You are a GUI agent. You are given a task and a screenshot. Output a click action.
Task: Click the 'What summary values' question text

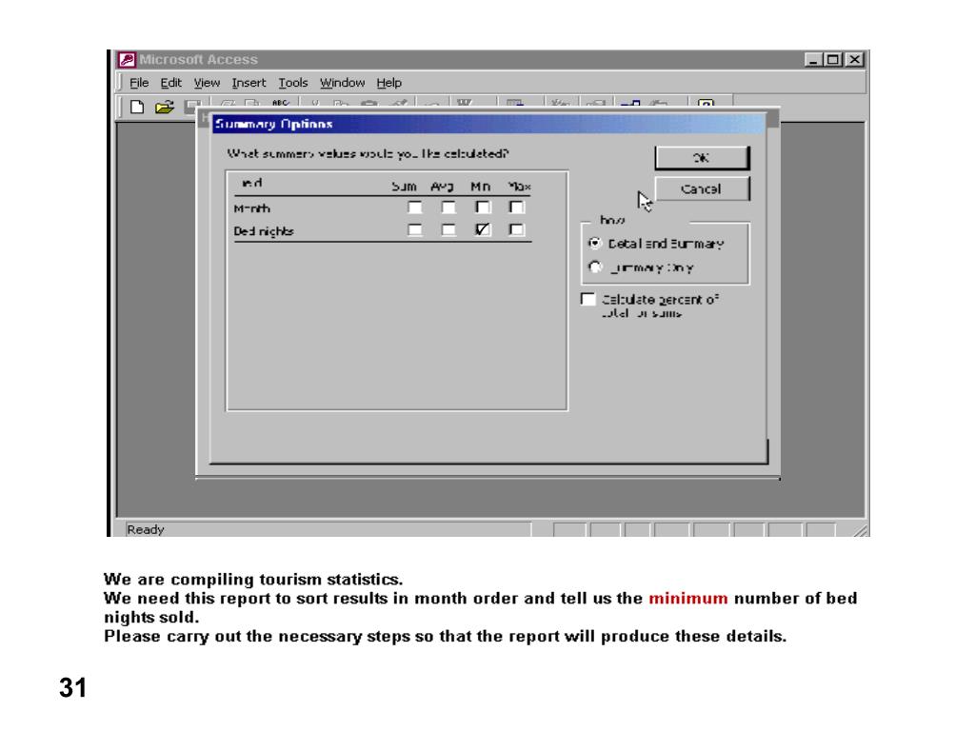tap(368, 153)
